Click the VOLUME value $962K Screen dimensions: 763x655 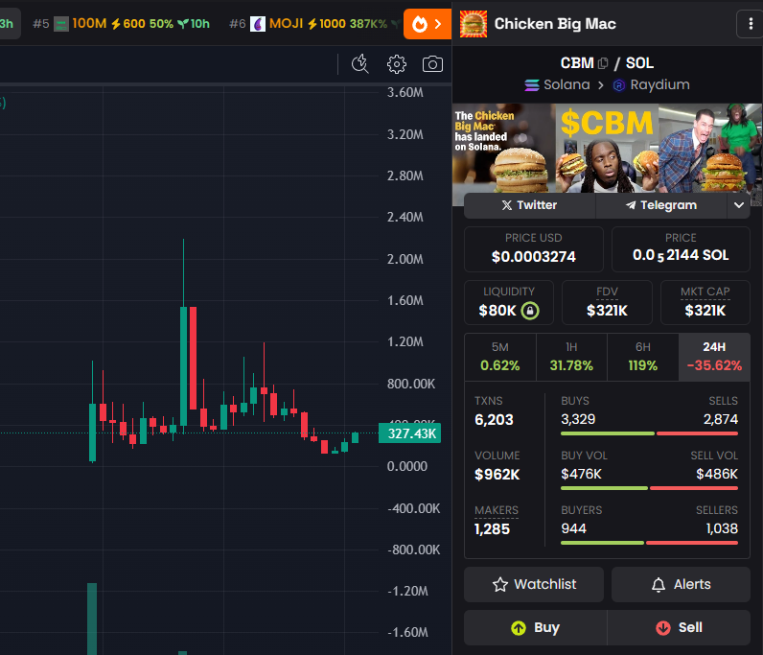coord(497,474)
